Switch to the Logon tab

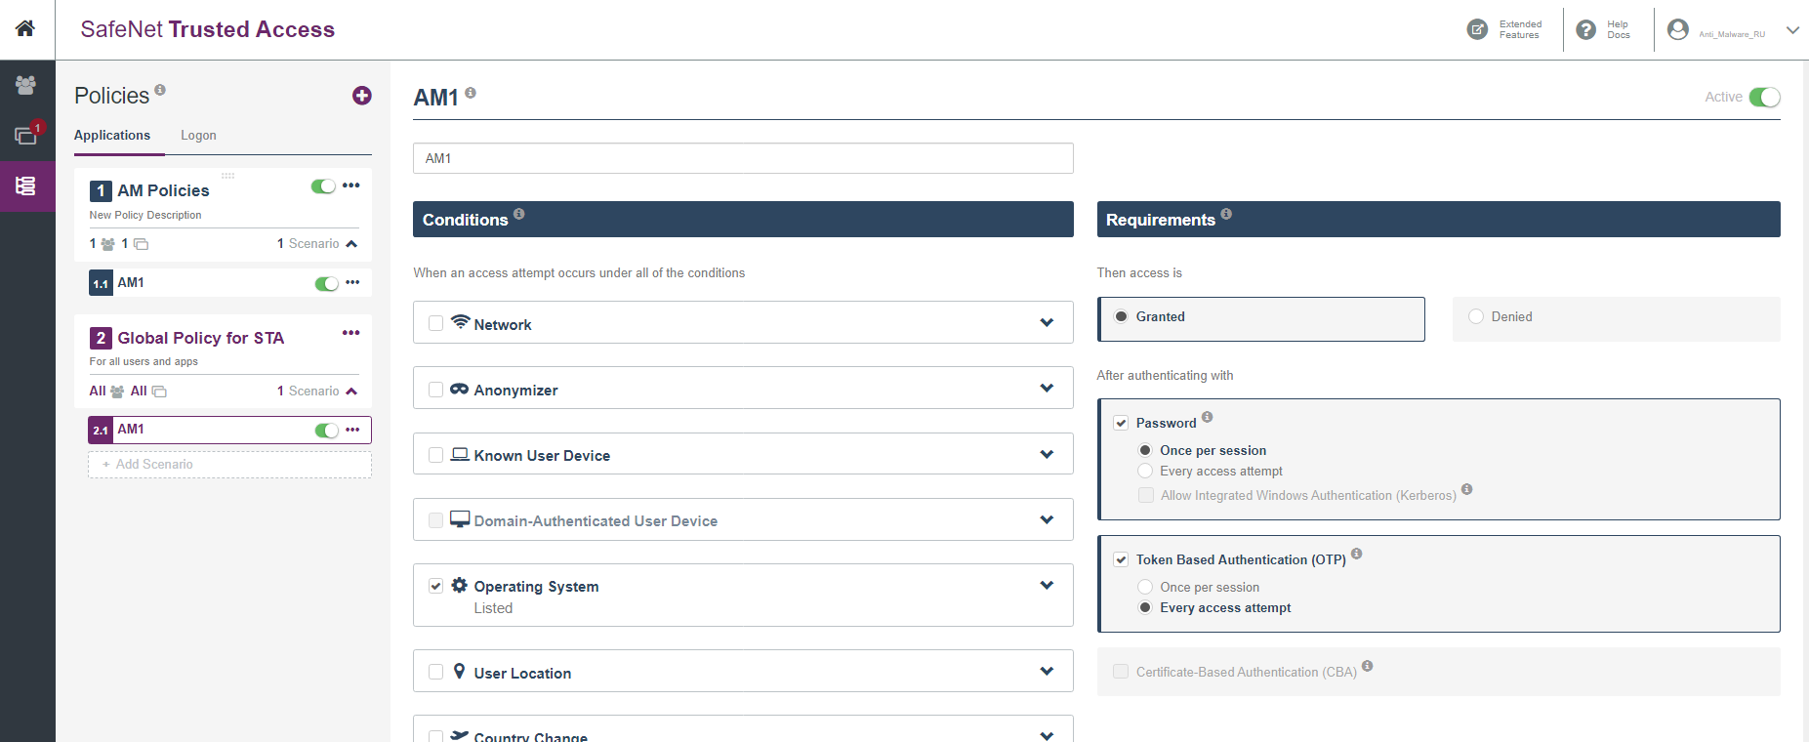[x=198, y=135]
